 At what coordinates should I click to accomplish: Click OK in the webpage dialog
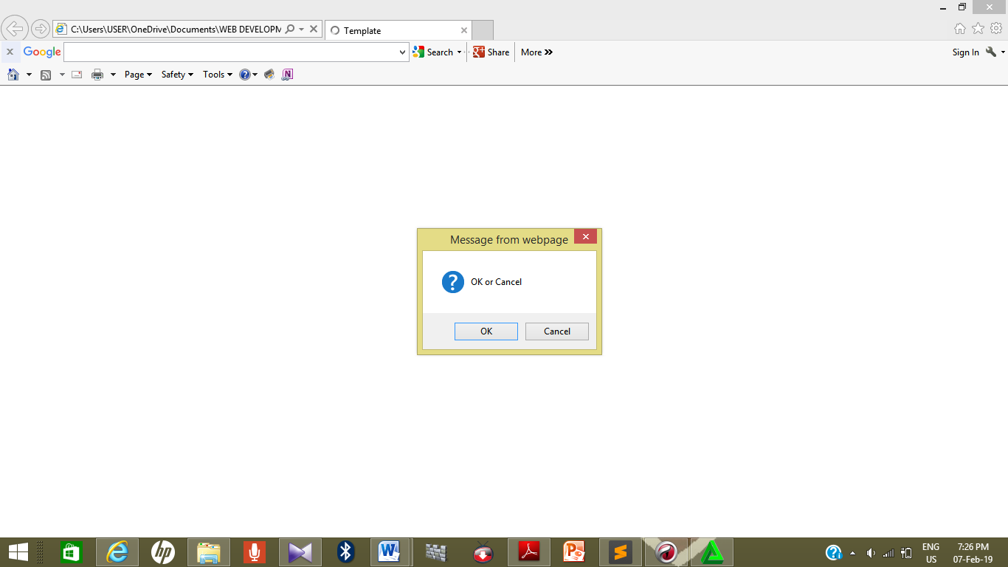[x=486, y=331]
